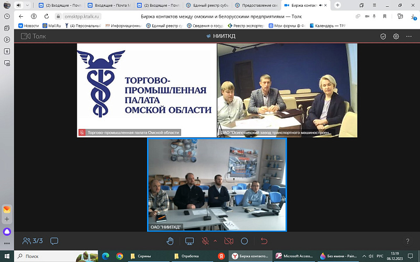Image resolution: width=420 pixels, height=262 pixels.
Task: Leave the meeting with the red arrow icon
Action: 264,241
